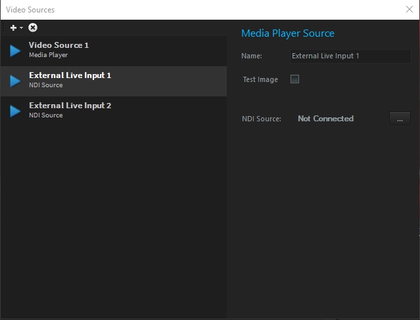Select External Live Input 1 by its title
The width and height of the screenshot is (420, 320).
click(70, 75)
